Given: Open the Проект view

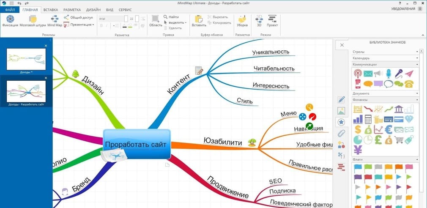Looking at the screenshot, I should (x=272, y=21).
